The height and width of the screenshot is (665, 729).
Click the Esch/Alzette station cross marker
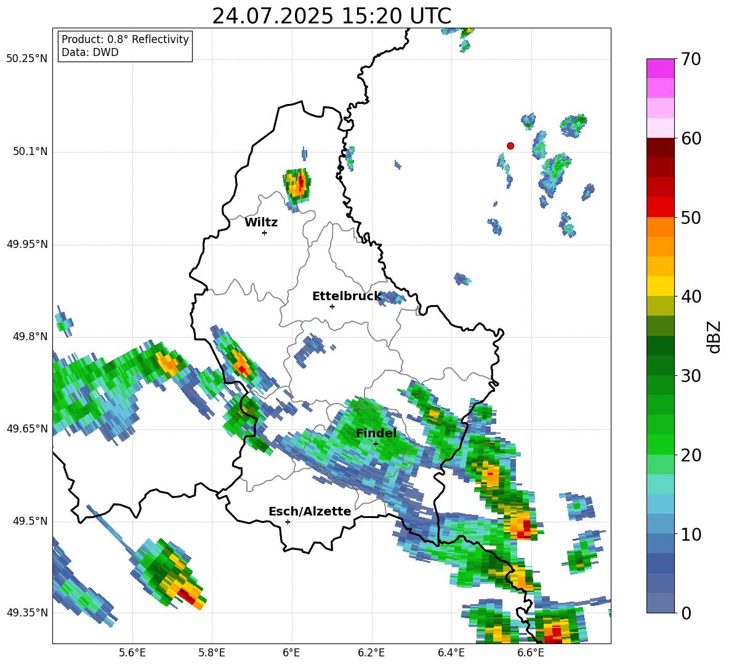(288, 522)
